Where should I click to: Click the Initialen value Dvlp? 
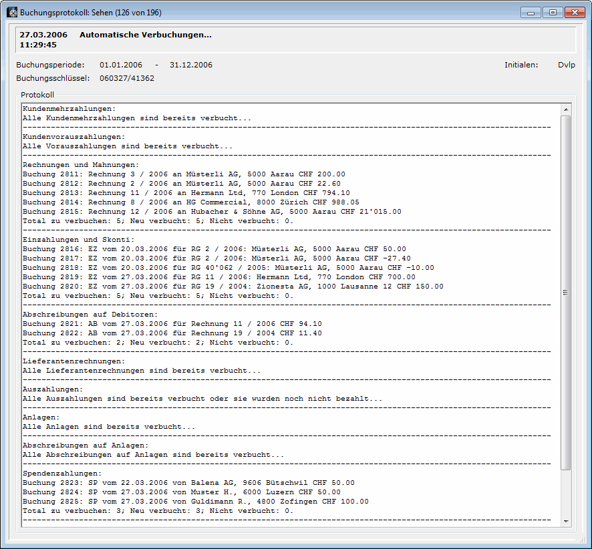point(566,65)
